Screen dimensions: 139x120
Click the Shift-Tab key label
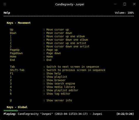tap(17, 70)
